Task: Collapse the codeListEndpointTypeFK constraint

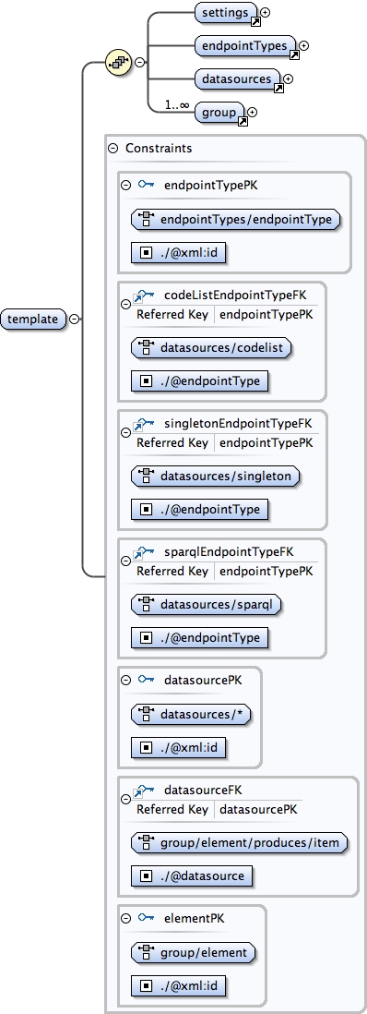Action: [x=126, y=305]
